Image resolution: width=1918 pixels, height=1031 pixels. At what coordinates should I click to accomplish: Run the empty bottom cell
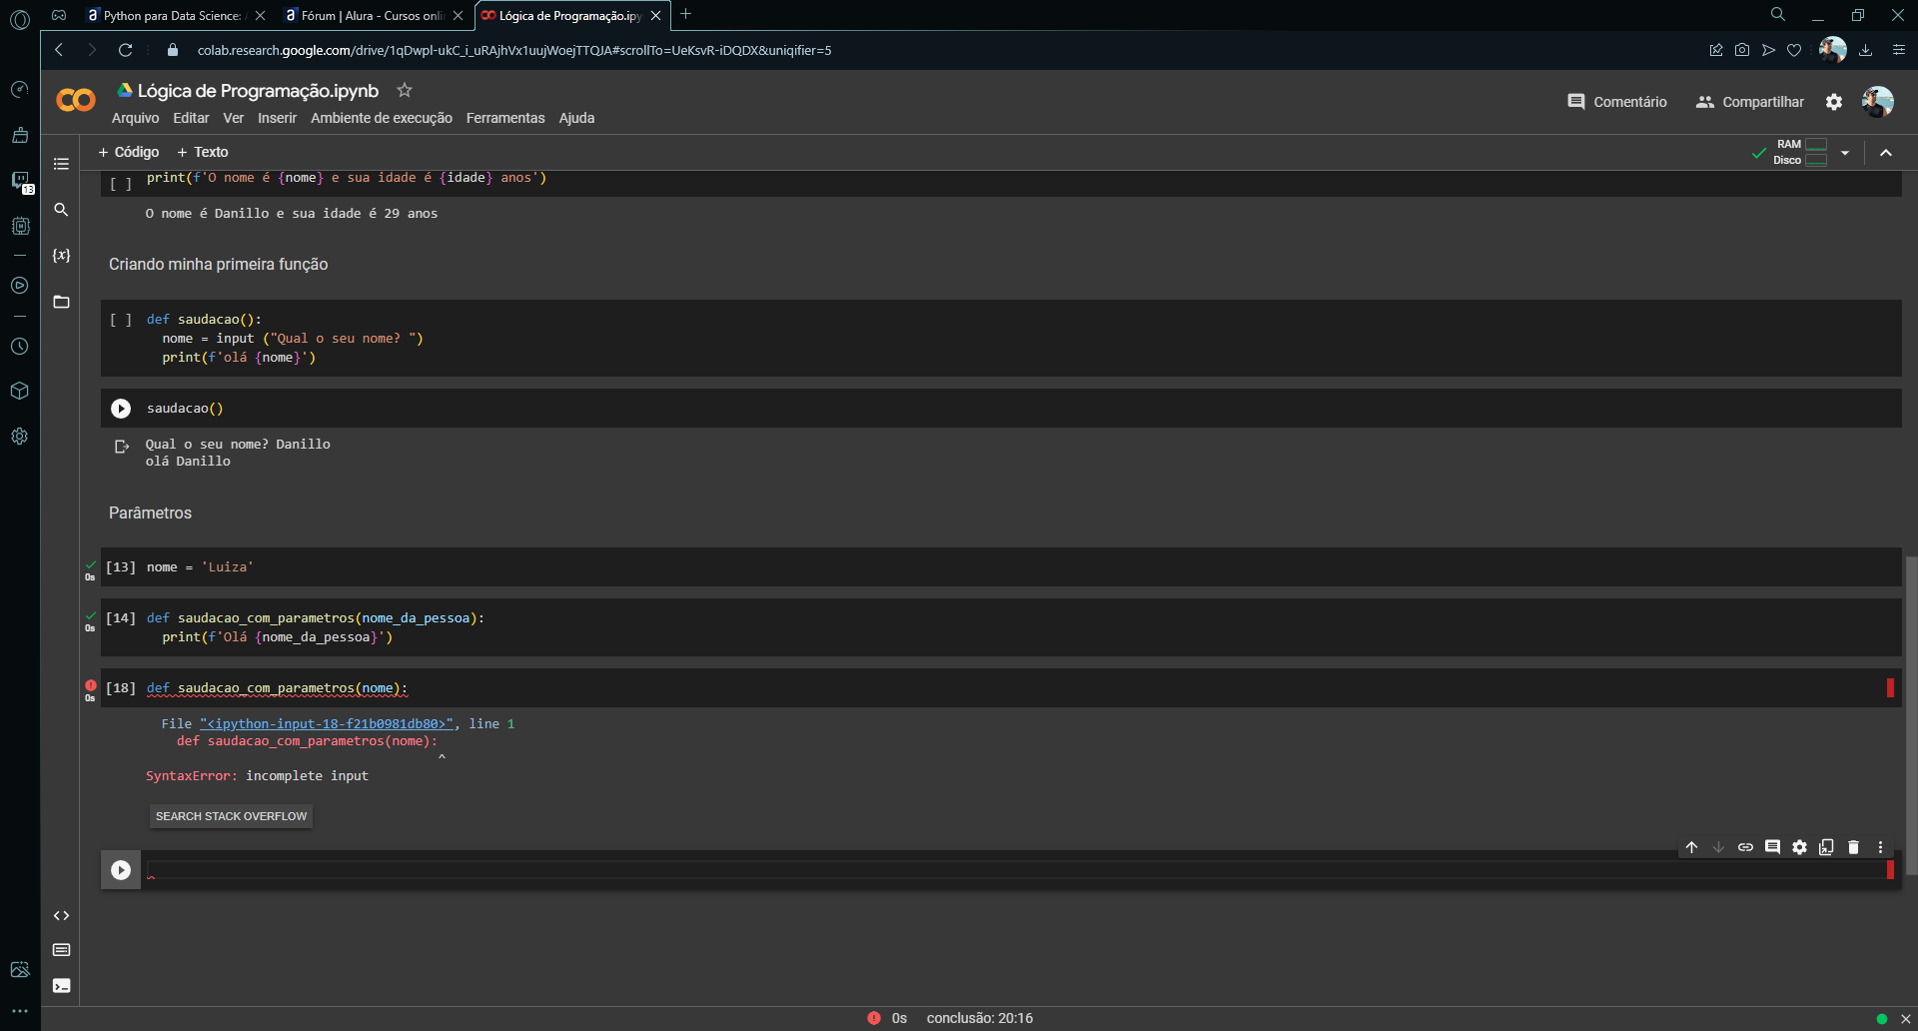coord(121,870)
